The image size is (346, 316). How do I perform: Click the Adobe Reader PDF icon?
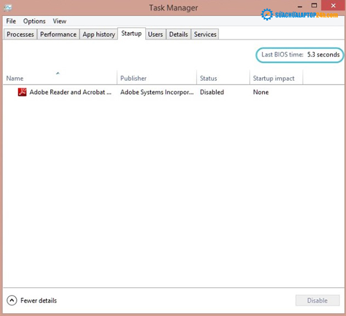tap(22, 92)
